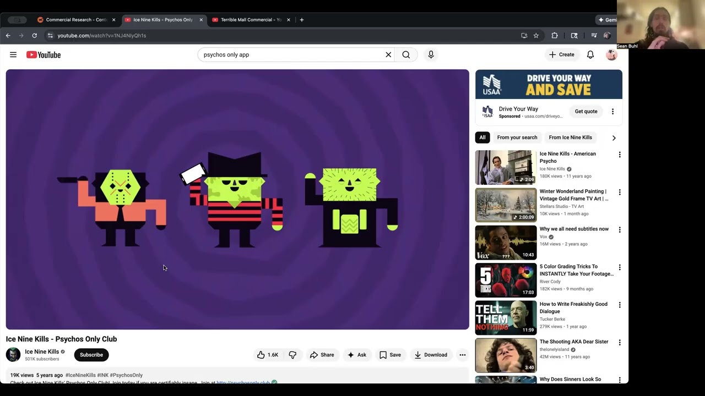Close the Commercial Research tab

click(113, 20)
